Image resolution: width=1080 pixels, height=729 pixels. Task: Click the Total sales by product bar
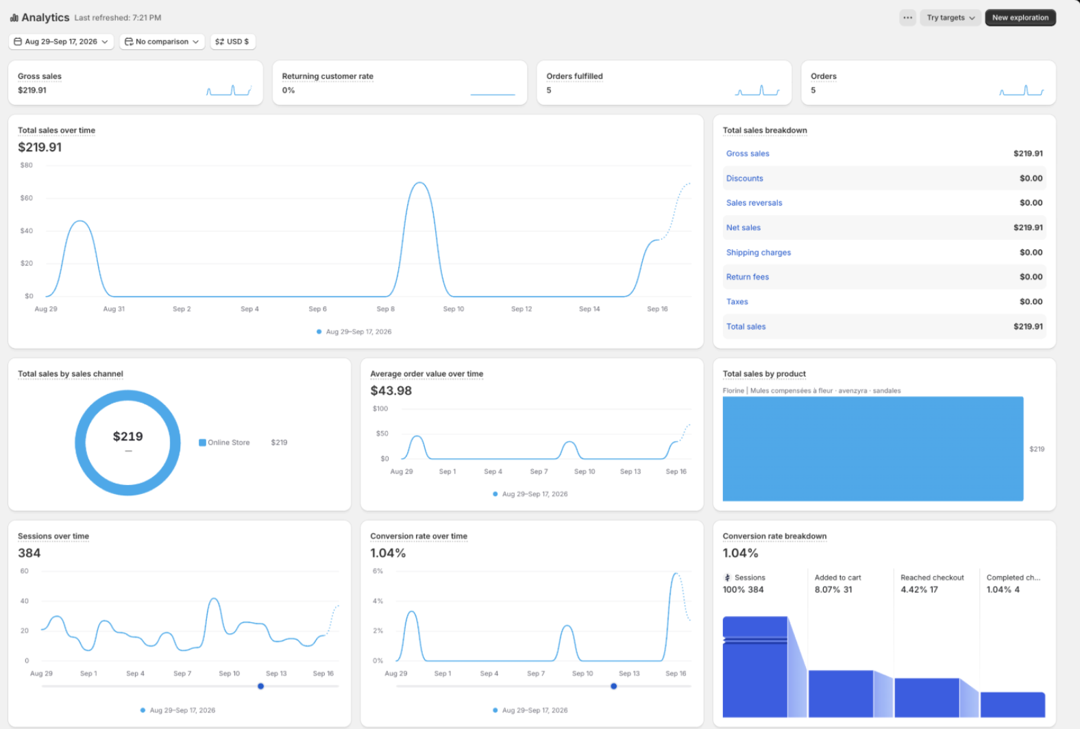pos(873,449)
